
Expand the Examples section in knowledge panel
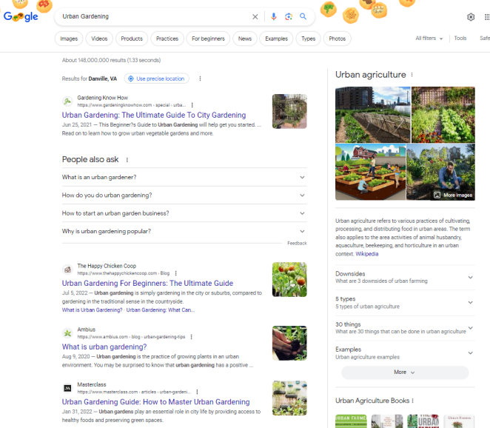[405, 353]
